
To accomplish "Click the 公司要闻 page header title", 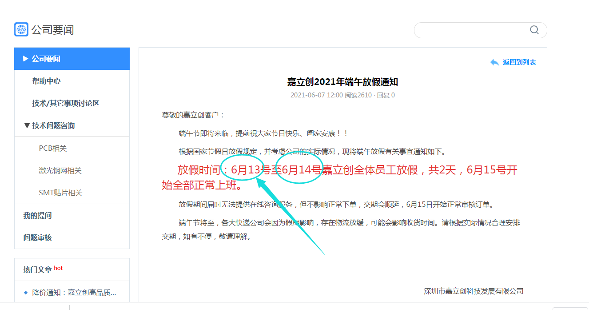I will (52, 30).
